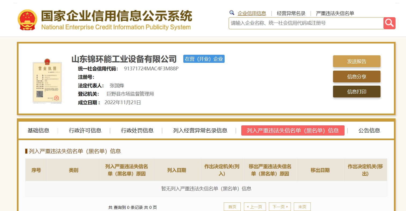Click the red search magnifier button

[x=389, y=23]
